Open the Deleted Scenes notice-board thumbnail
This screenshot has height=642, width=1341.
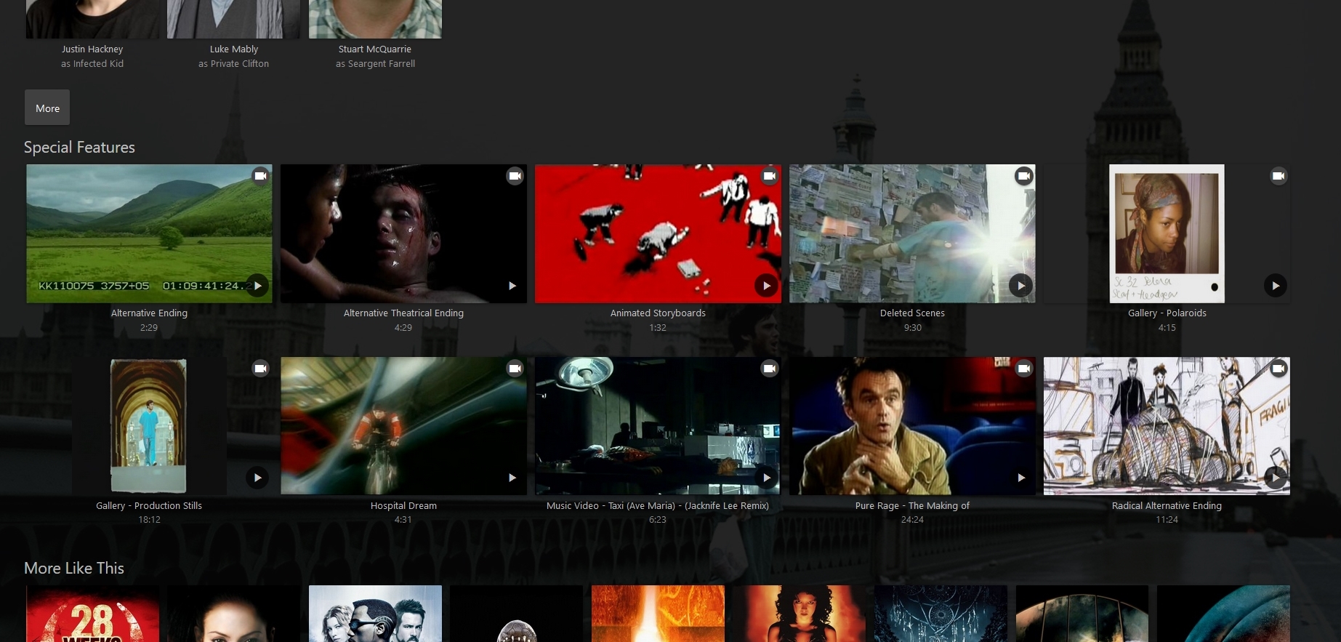pos(912,233)
